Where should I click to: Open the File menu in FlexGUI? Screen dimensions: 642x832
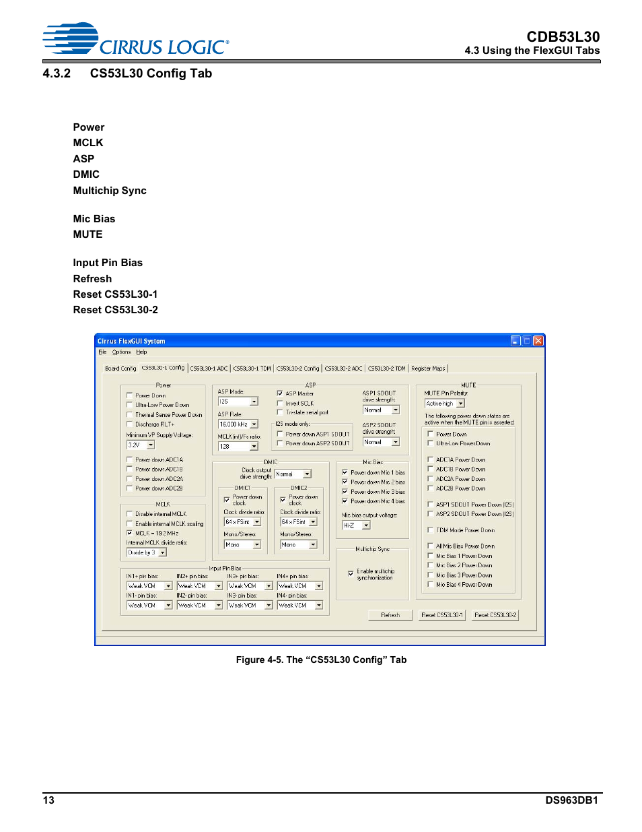click(x=102, y=352)
